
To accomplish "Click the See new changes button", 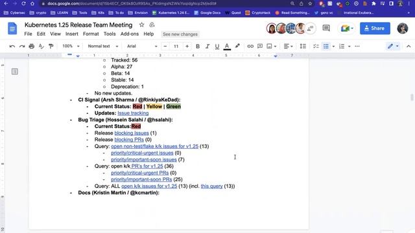I will (x=180, y=34).
